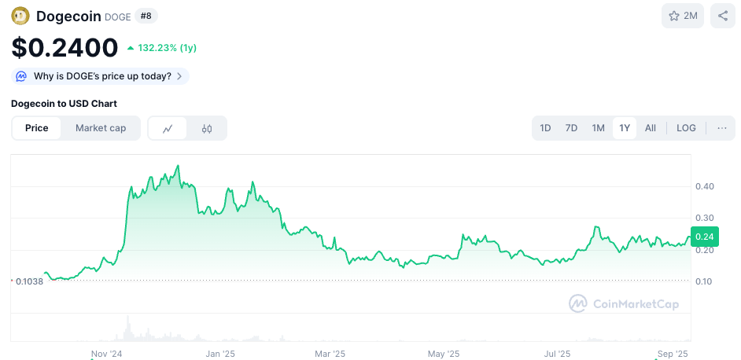Click the $0.2400 price value
The height and width of the screenshot is (360, 741).
pyautogui.click(x=65, y=48)
